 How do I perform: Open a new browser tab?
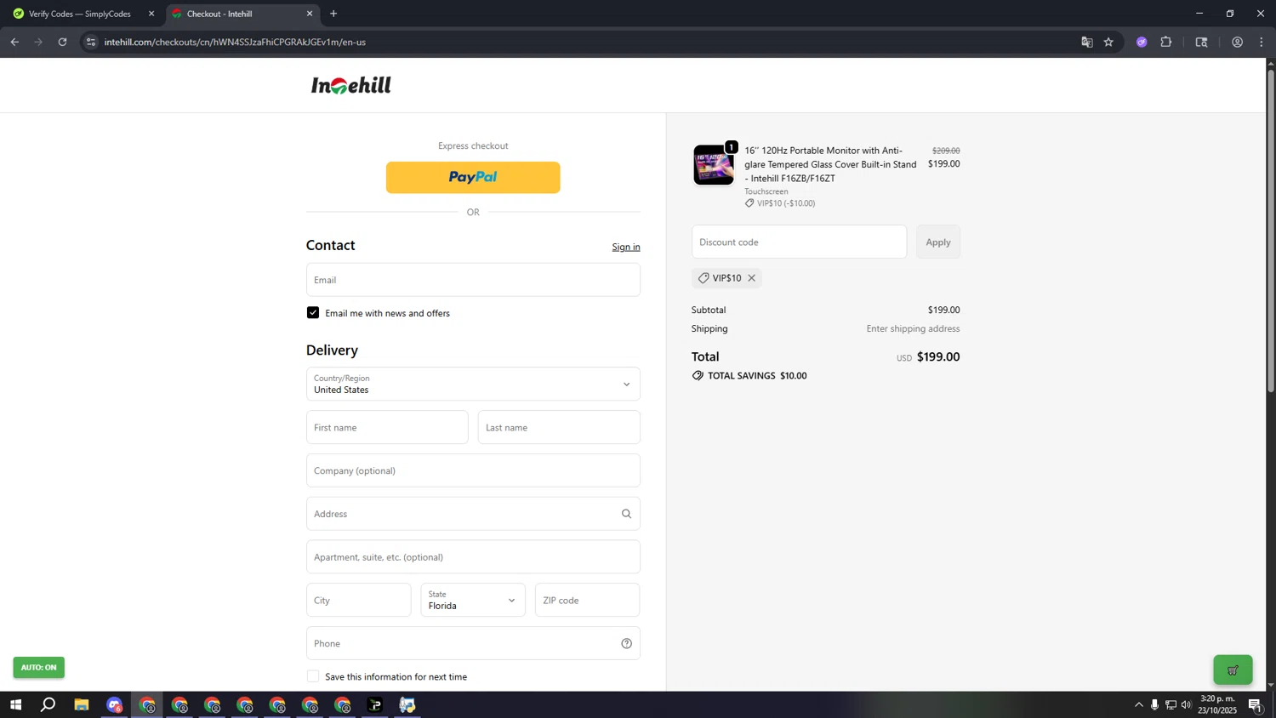tap(333, 14)
